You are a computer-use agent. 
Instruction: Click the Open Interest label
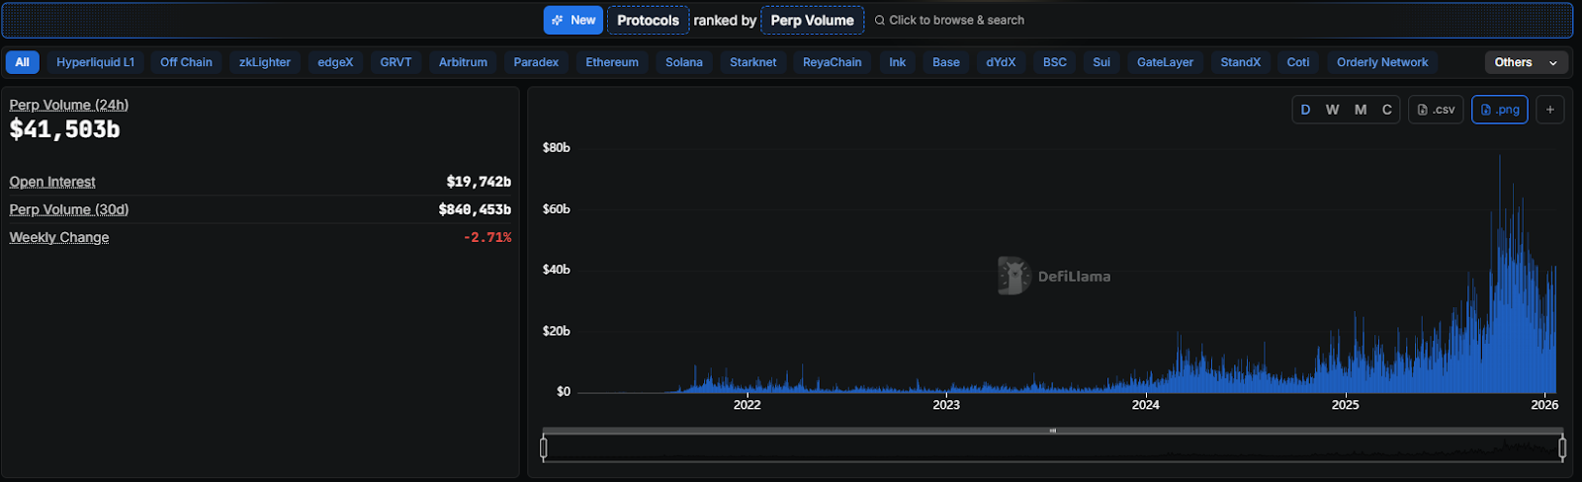pos(52,182)
